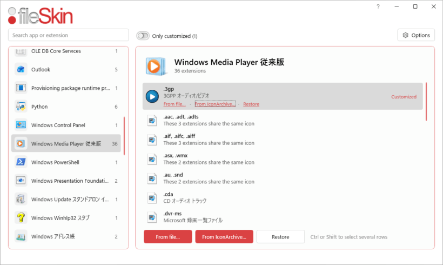Click the extensions list scrollbar
Viewport: 443px width, 265px height.
[426, 102]
